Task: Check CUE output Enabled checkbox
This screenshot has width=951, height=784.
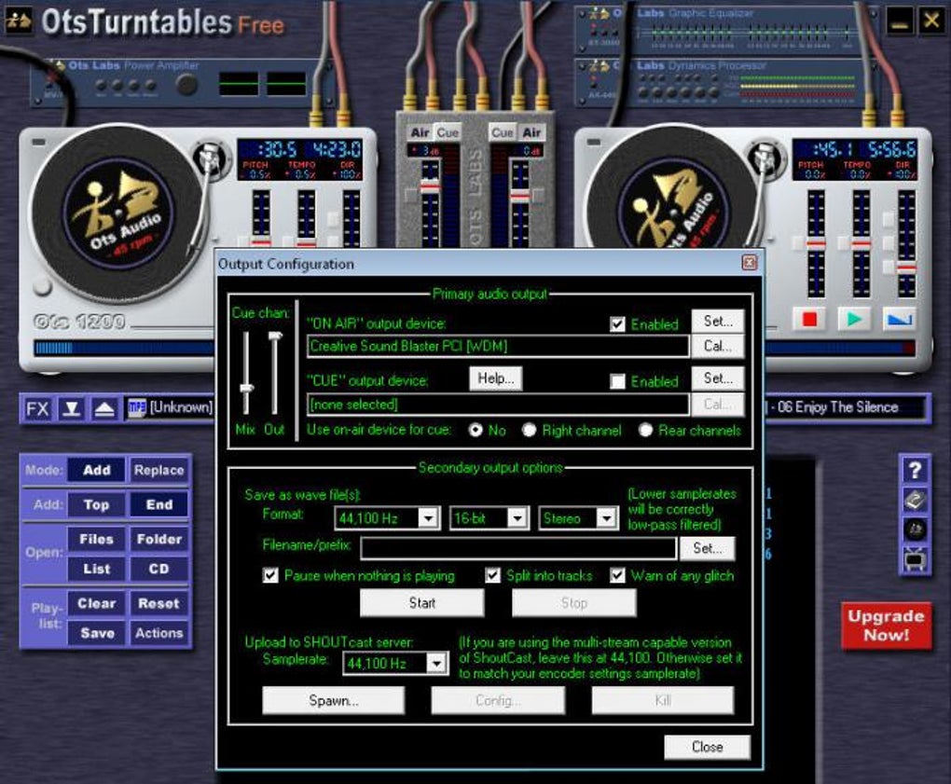Action: (617, 381)
